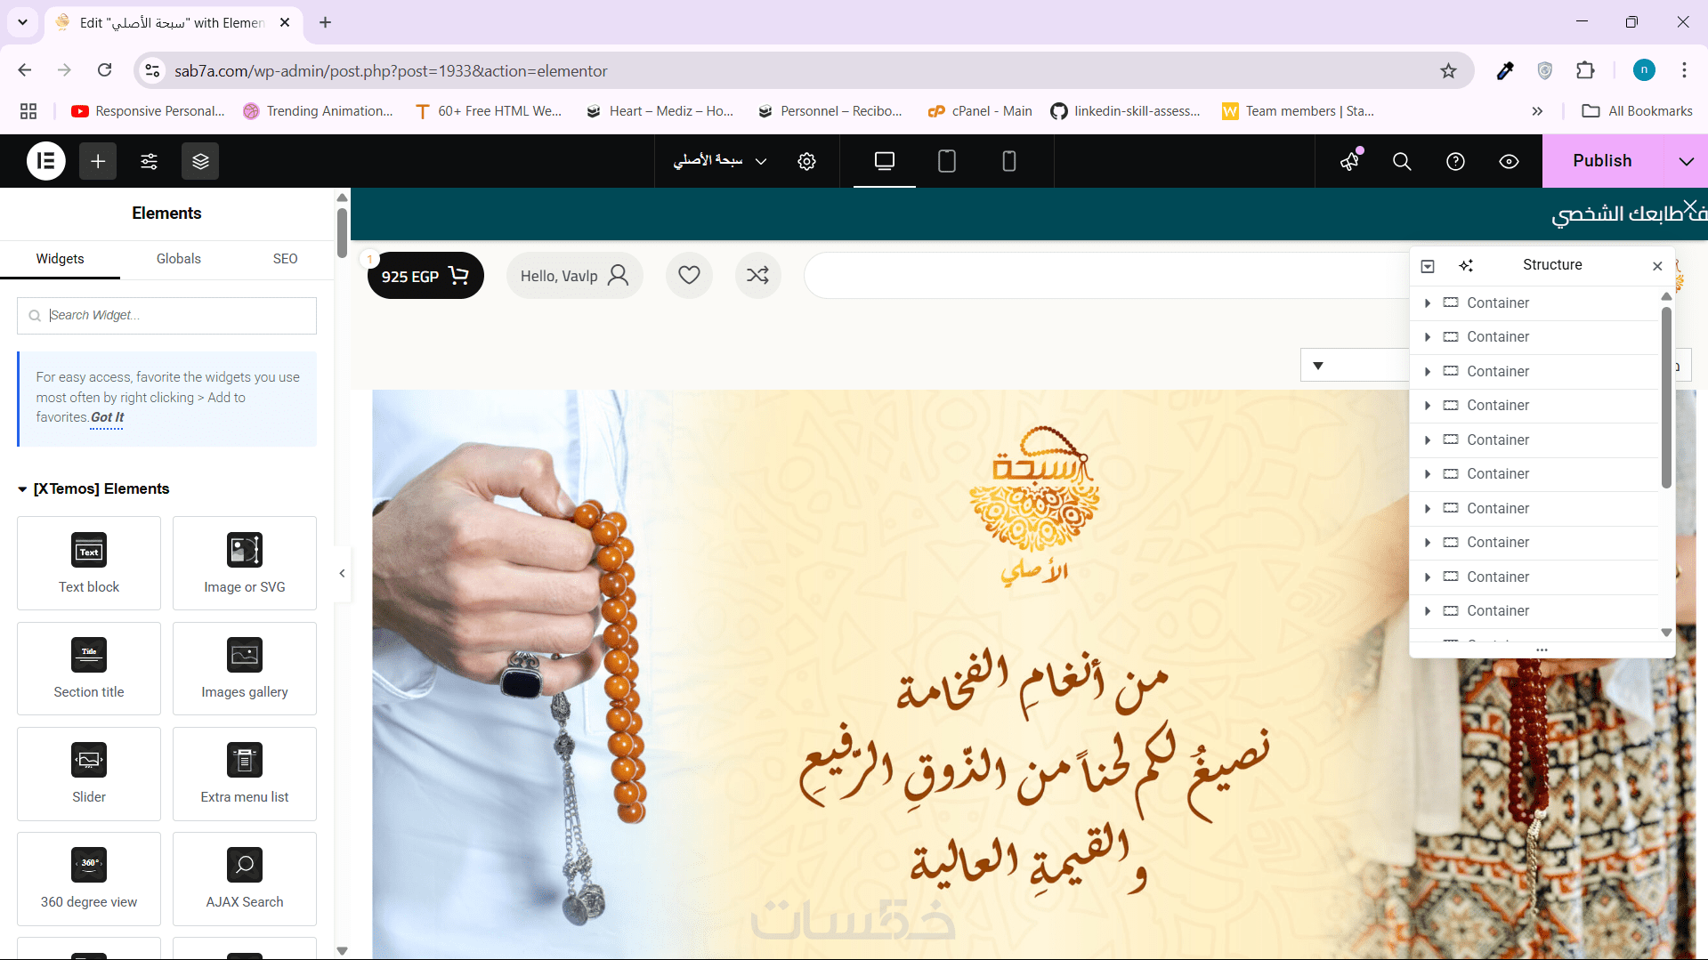Expand the first Container in Structure
This screenshot has width=1708, height=960.
pos(1428,303)
